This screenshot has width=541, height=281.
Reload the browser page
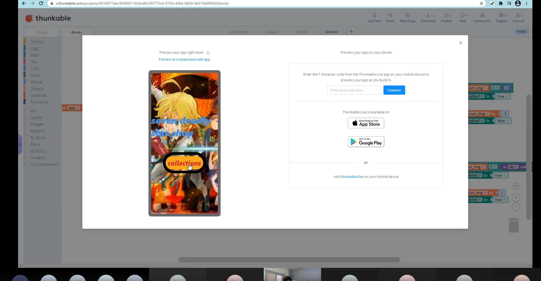coord(41,3)
